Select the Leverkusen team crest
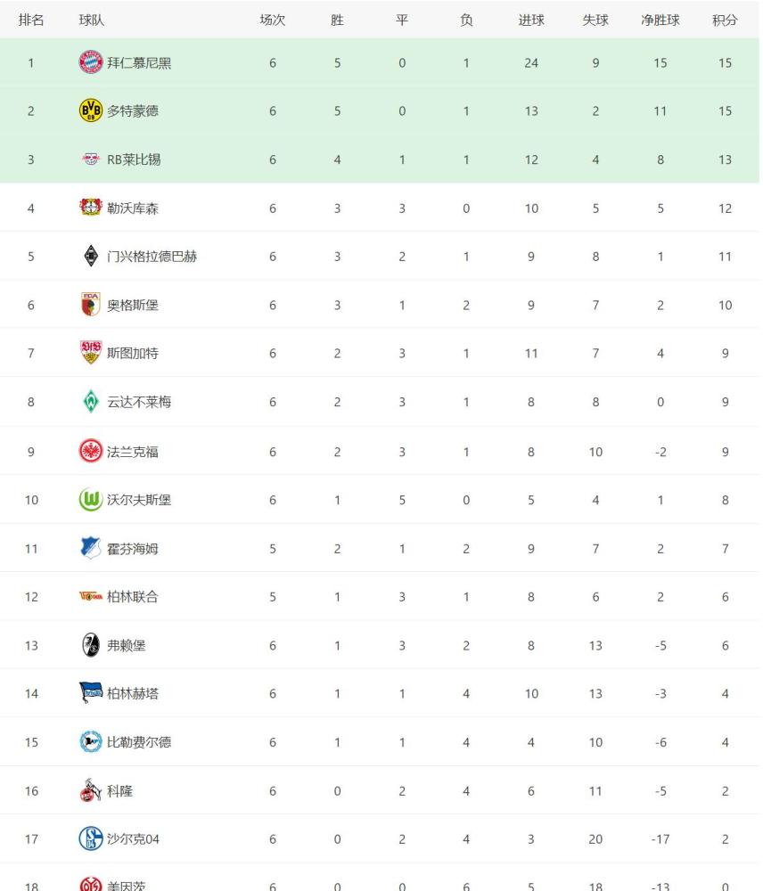 [x=90, y=208]
